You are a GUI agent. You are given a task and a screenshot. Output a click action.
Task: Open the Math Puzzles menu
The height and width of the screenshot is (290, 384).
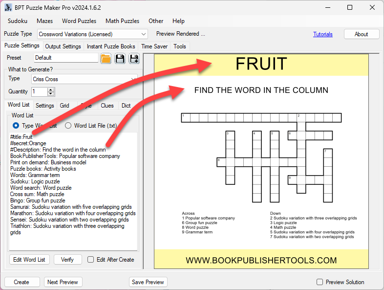(x=122, y=21)
